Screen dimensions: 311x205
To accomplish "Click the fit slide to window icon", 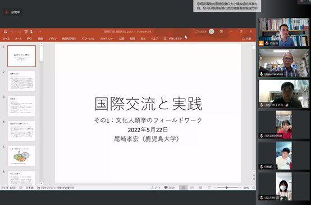I will [x=254, y=188].
